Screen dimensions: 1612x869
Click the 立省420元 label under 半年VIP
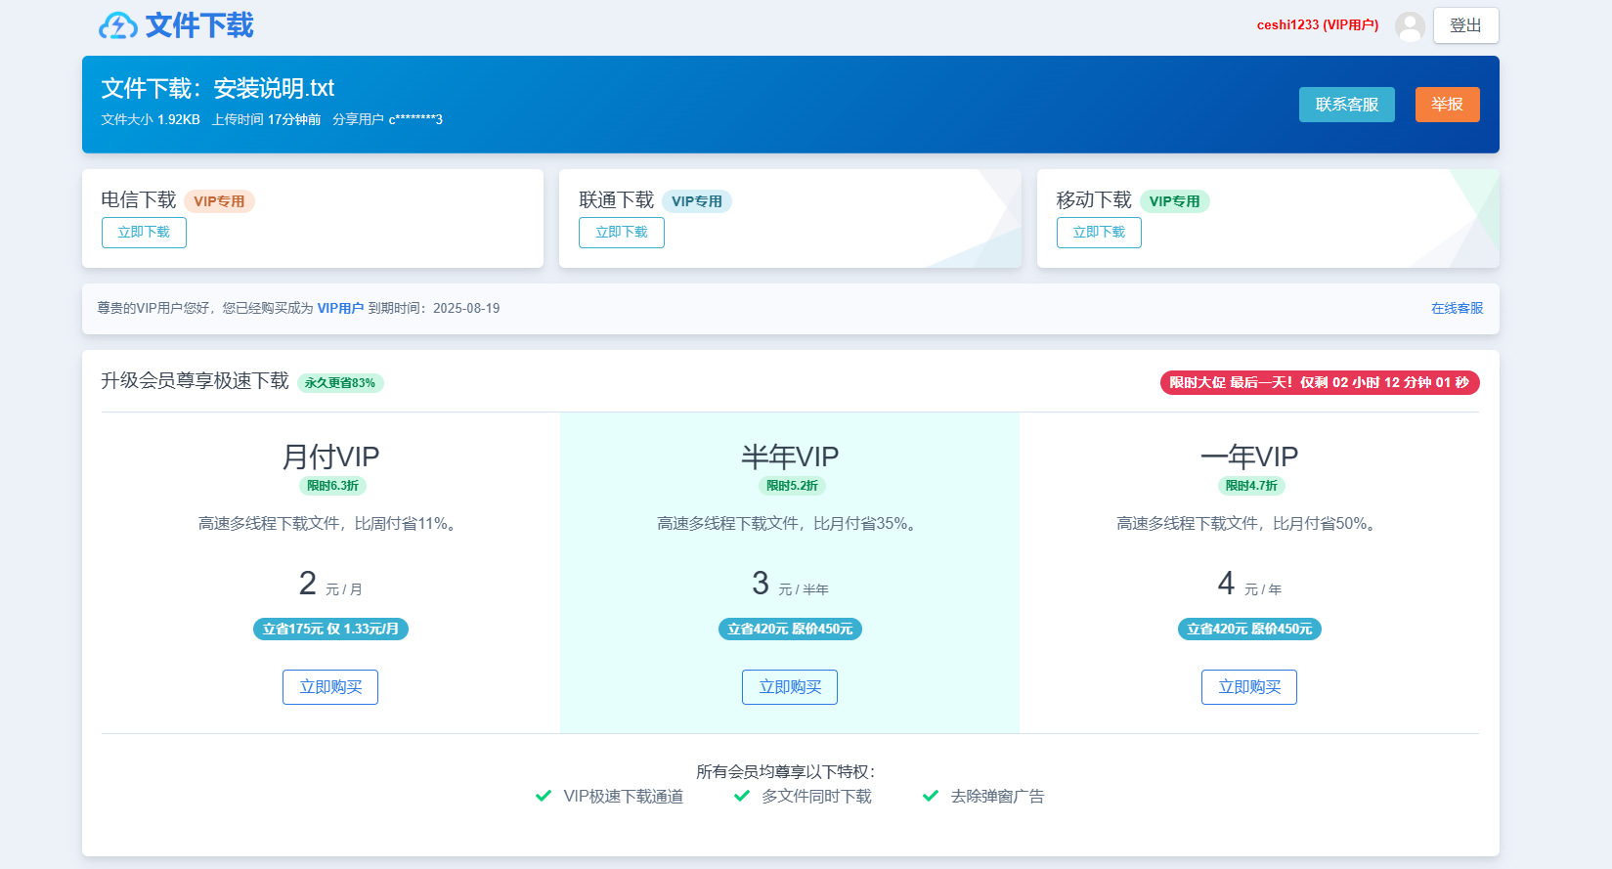[x=790, y=629]
